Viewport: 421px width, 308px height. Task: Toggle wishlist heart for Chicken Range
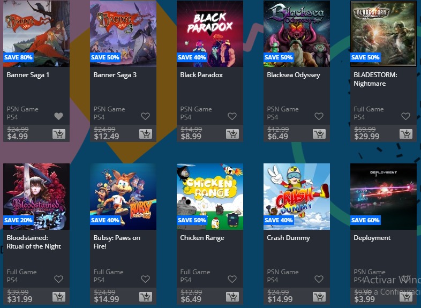pyautogui.click(x=232, y=279)
